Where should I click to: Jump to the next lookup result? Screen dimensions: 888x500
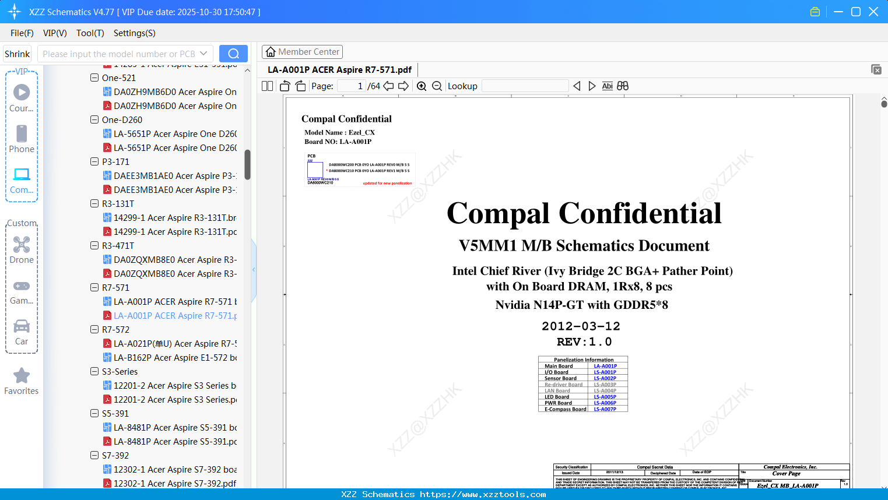pyautogui.click(x=592, y=86)
